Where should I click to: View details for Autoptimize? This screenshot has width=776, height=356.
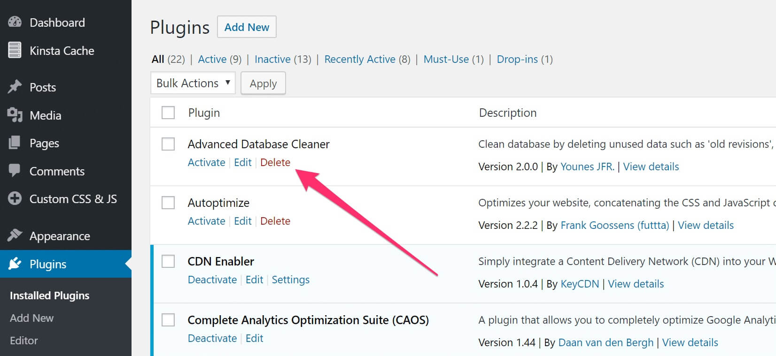click(706, 225)
